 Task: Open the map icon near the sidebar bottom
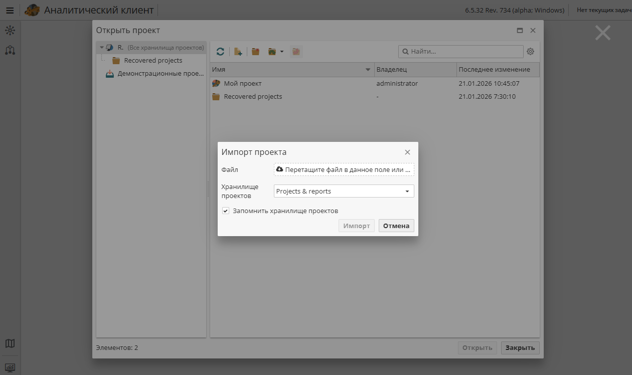pyautogui.click(x=10, y=343)
